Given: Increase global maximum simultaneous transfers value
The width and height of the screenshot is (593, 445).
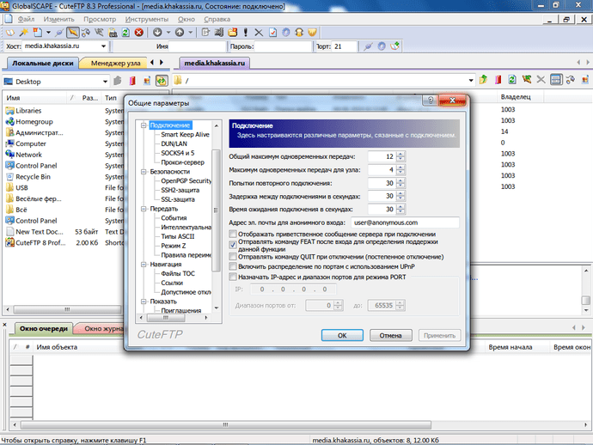Looking at the screenshot, I should click(x=400, y=155).
